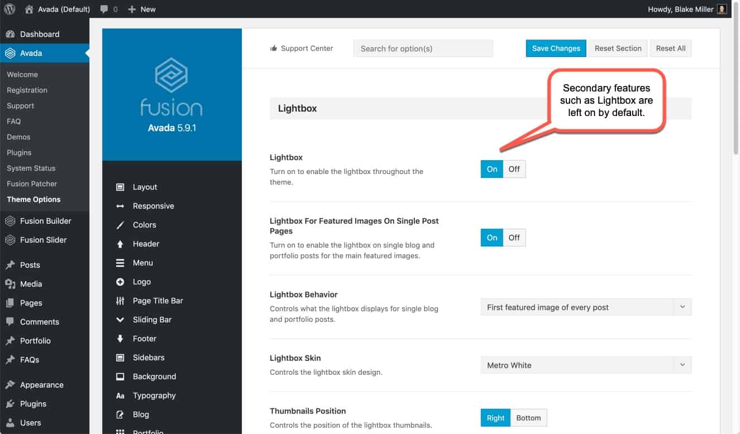
Task: Click the Users person icon
Action: 10,423
